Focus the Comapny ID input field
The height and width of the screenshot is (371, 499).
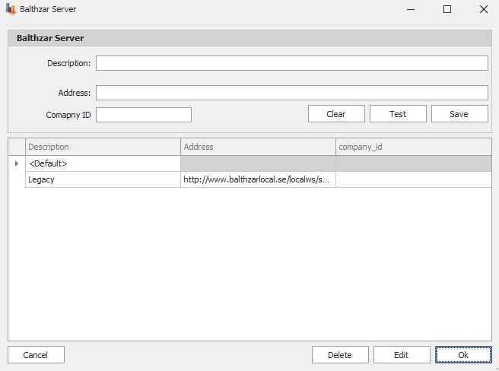pyautogui.click(x=144, y=115)
